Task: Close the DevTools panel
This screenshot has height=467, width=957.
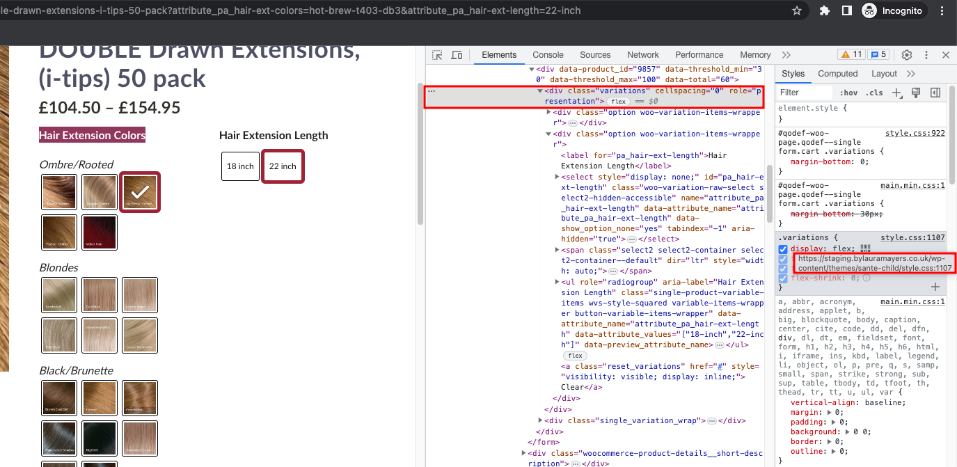Action: pos(946,55)
